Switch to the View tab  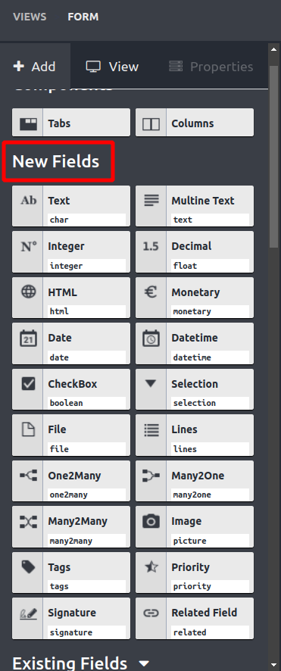coord(113,67)
